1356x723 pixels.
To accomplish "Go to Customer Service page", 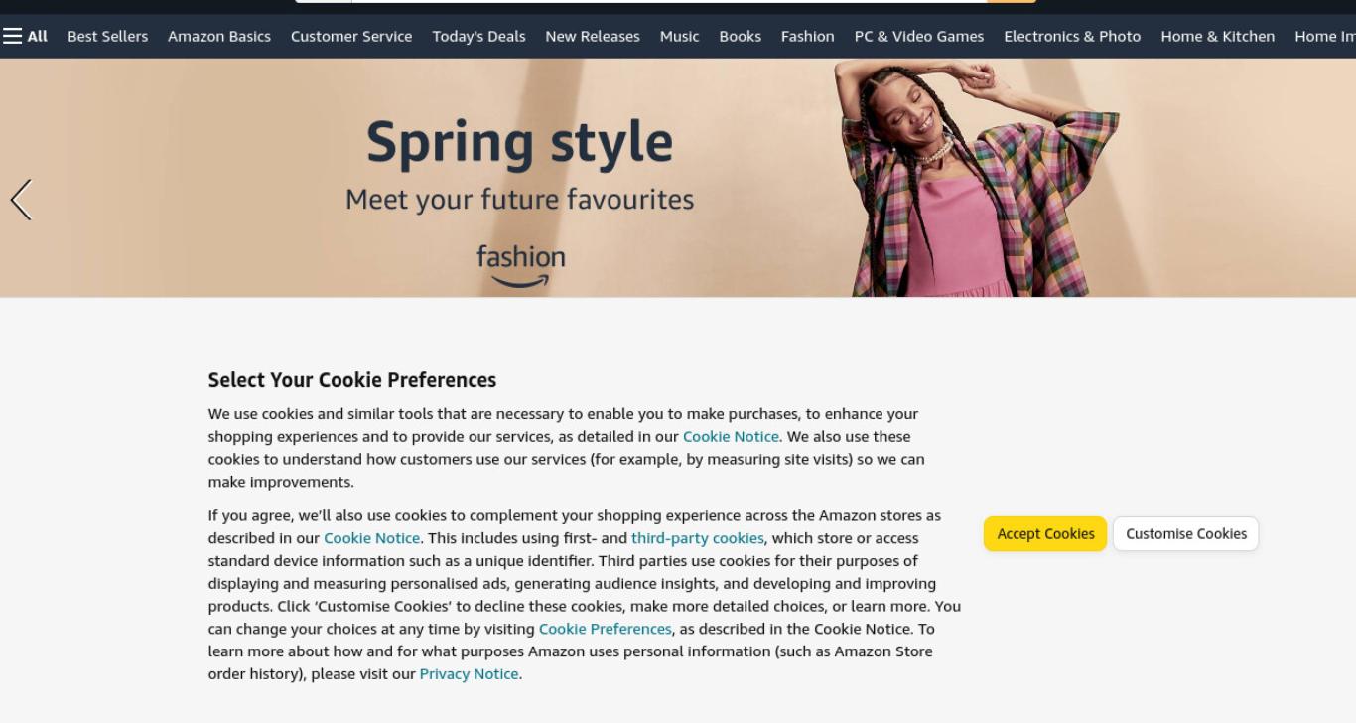I will point(351,37).
